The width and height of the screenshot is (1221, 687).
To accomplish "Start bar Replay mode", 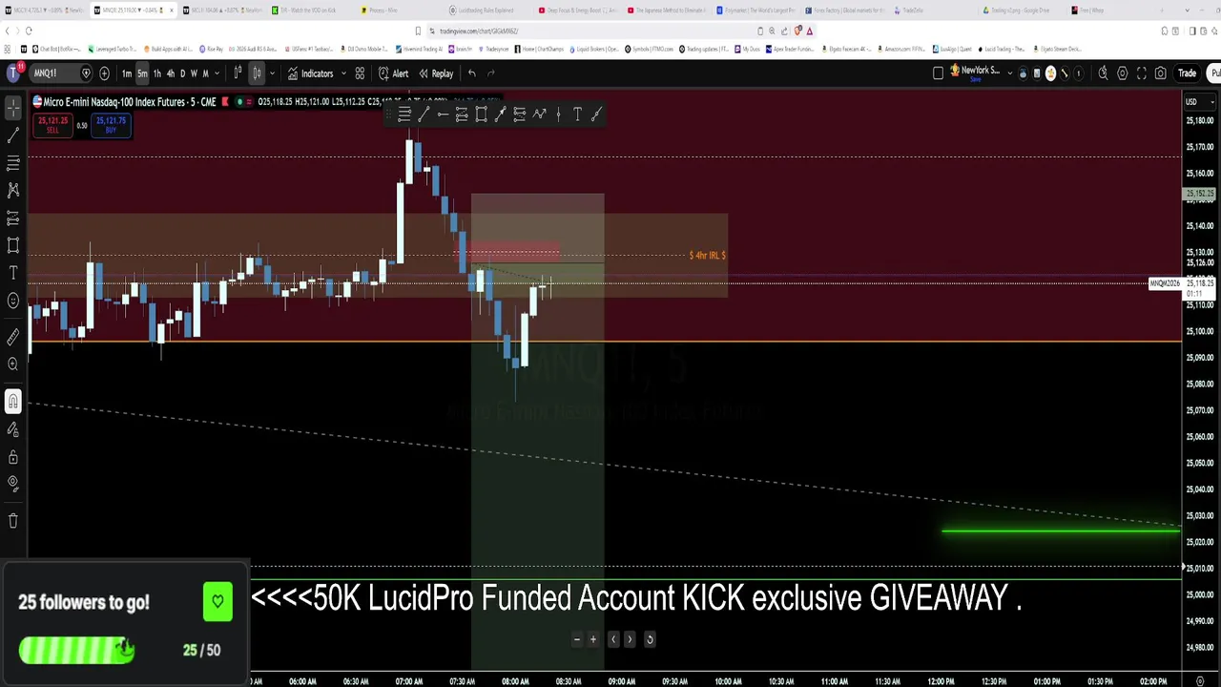I will point(436,73).
